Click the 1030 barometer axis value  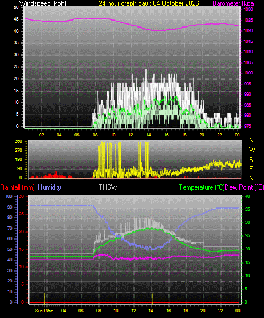click(248, 10)
